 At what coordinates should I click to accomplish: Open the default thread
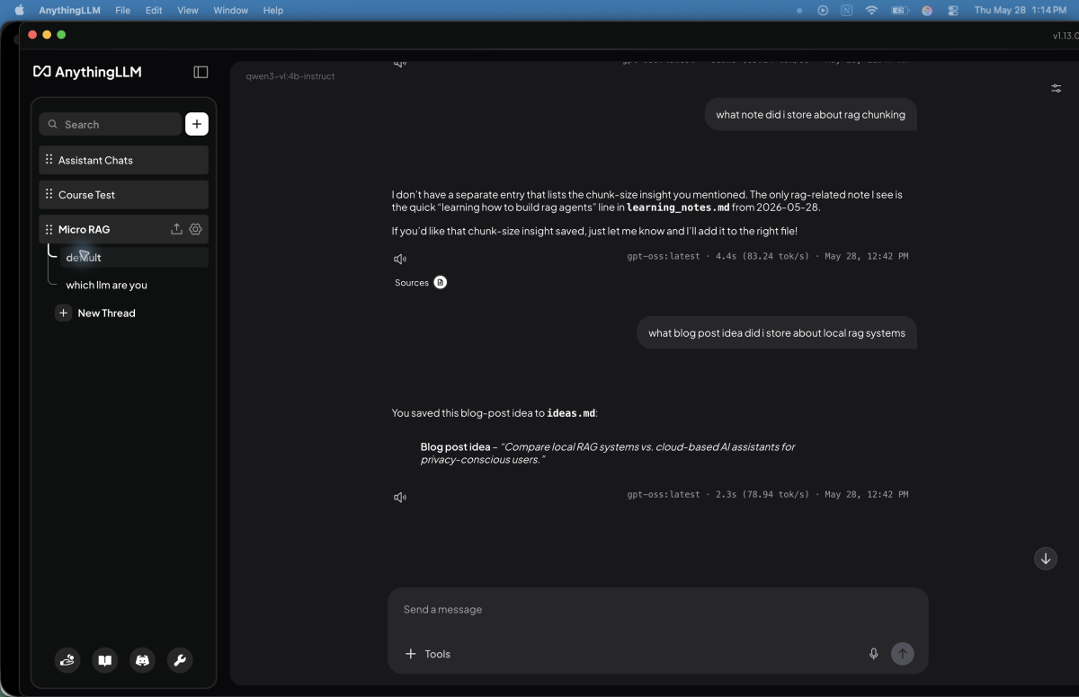[134, 258]
